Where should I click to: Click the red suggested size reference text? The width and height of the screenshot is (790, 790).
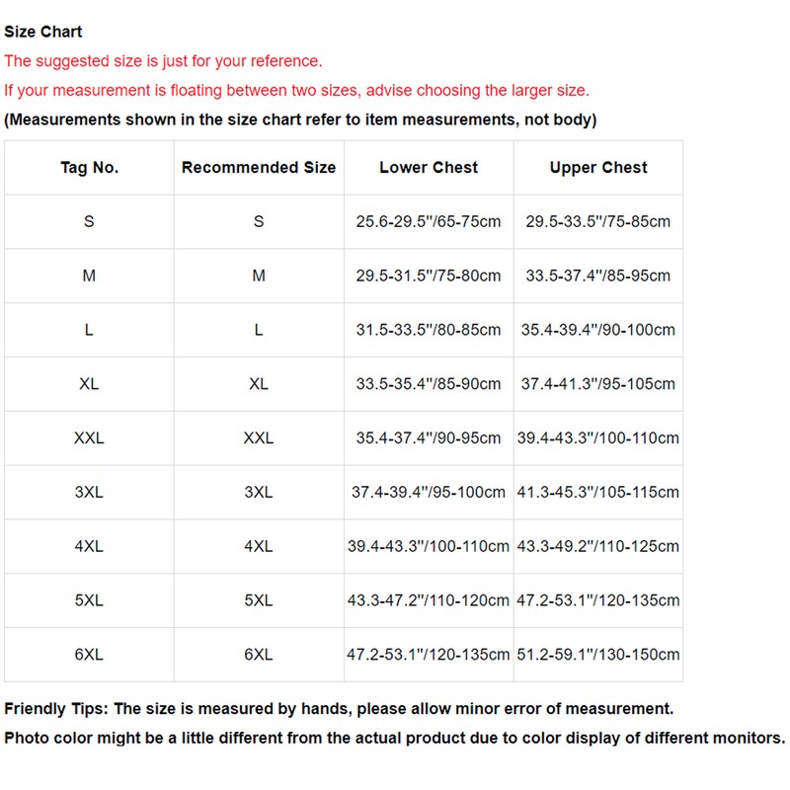163,61
